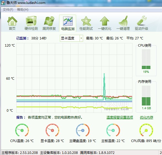
Task: Launch 一键优化 green arrow icon
Action: (105, 21)
